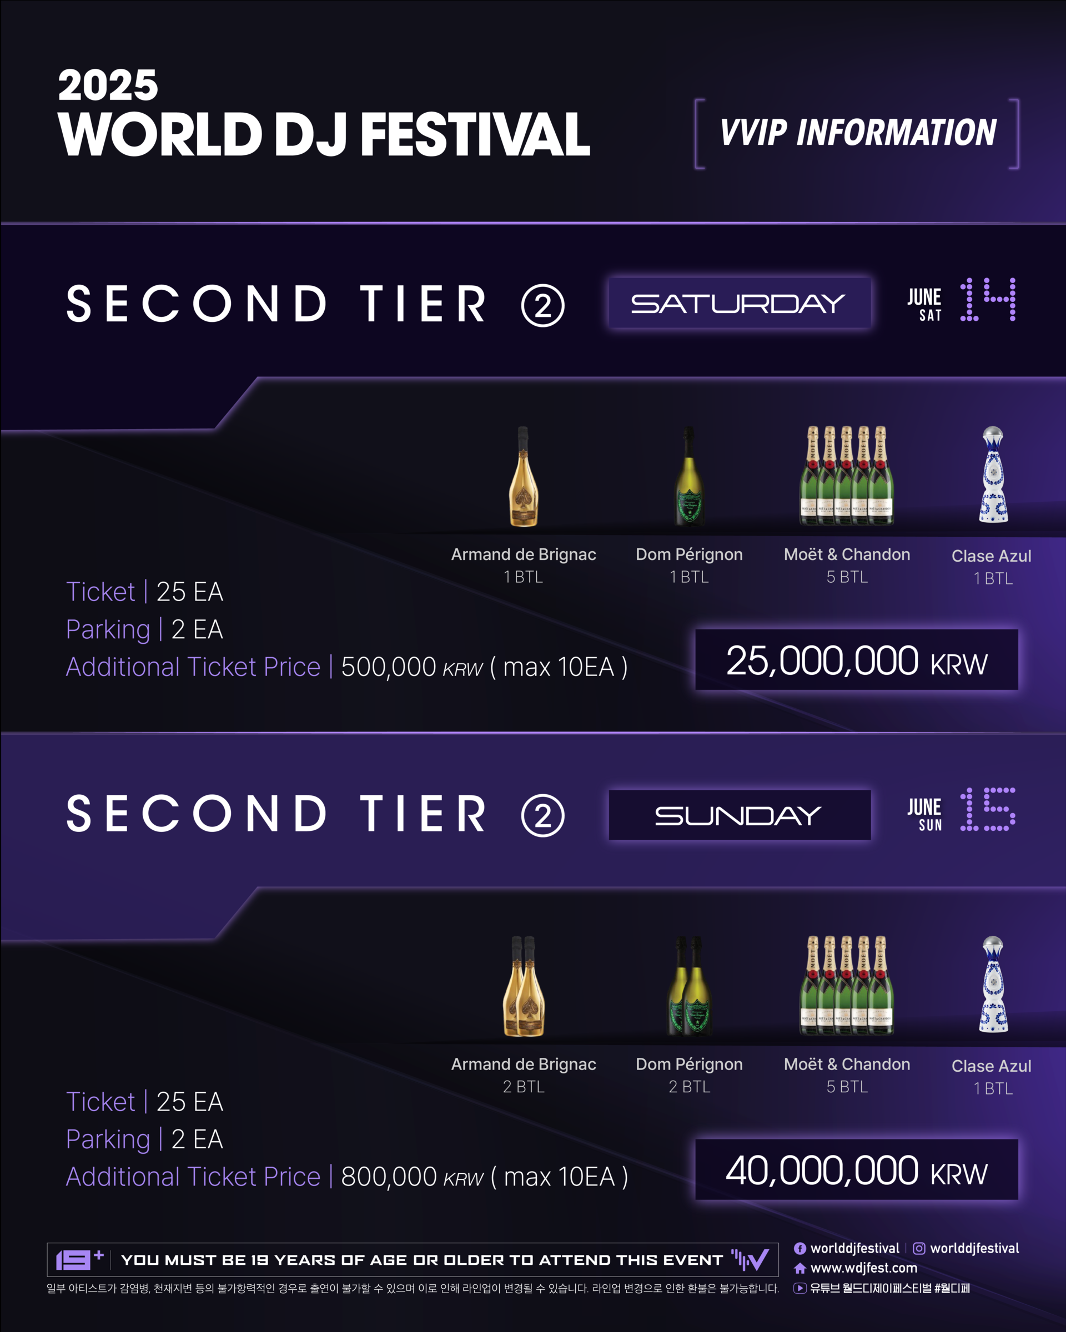Click the 25,000,000 KRW price box
The height and width of the screenshot is (1332, 1066).
click(856, 660)
